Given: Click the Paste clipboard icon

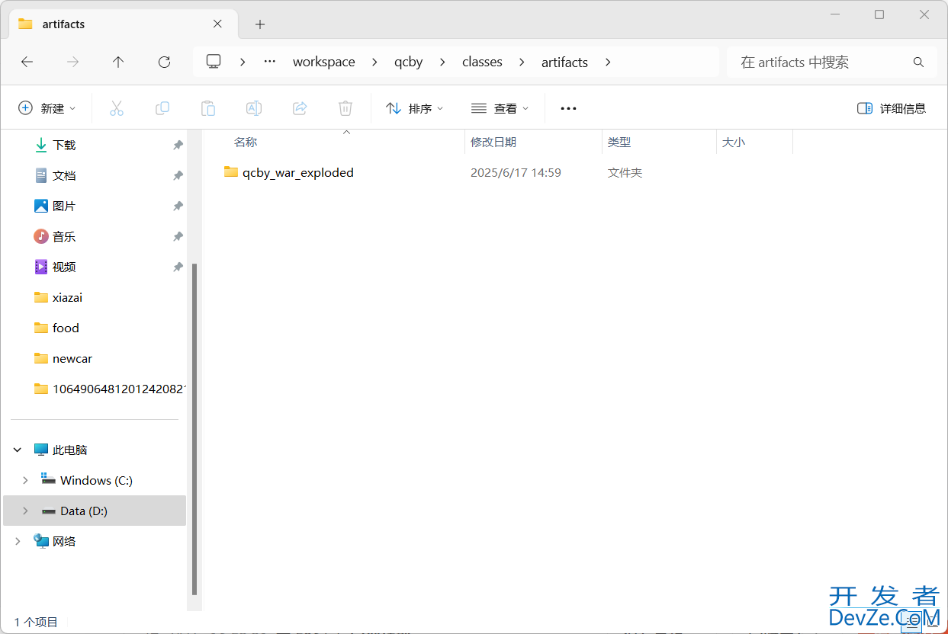Looking at the screenshot, I should tap(208, 108).
